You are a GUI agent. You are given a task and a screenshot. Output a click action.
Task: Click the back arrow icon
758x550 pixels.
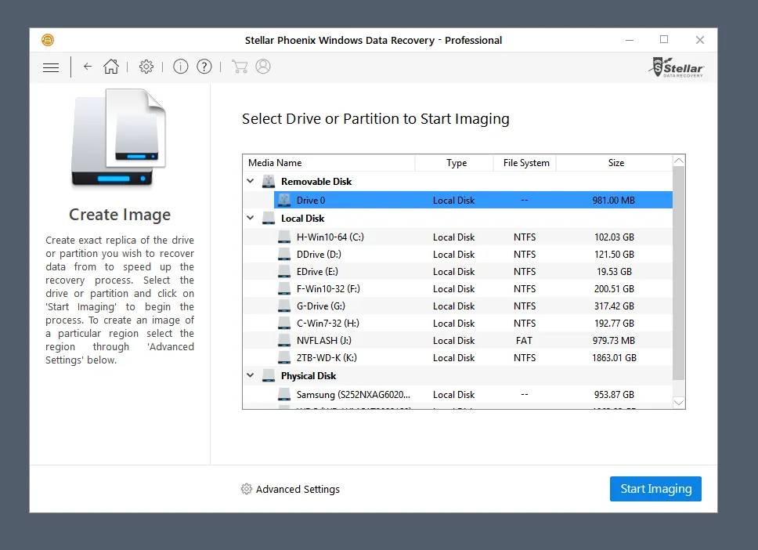pyautogui.click(x=88, y=67)
